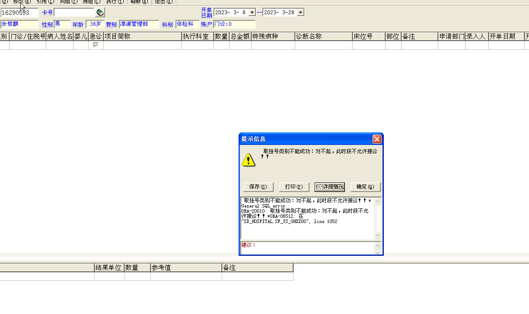The image size is (529, 314).
Task: Click the 刷新 menu item
Action: 139,2
